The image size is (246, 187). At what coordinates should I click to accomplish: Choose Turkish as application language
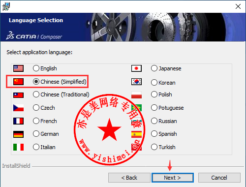[154, 147]
